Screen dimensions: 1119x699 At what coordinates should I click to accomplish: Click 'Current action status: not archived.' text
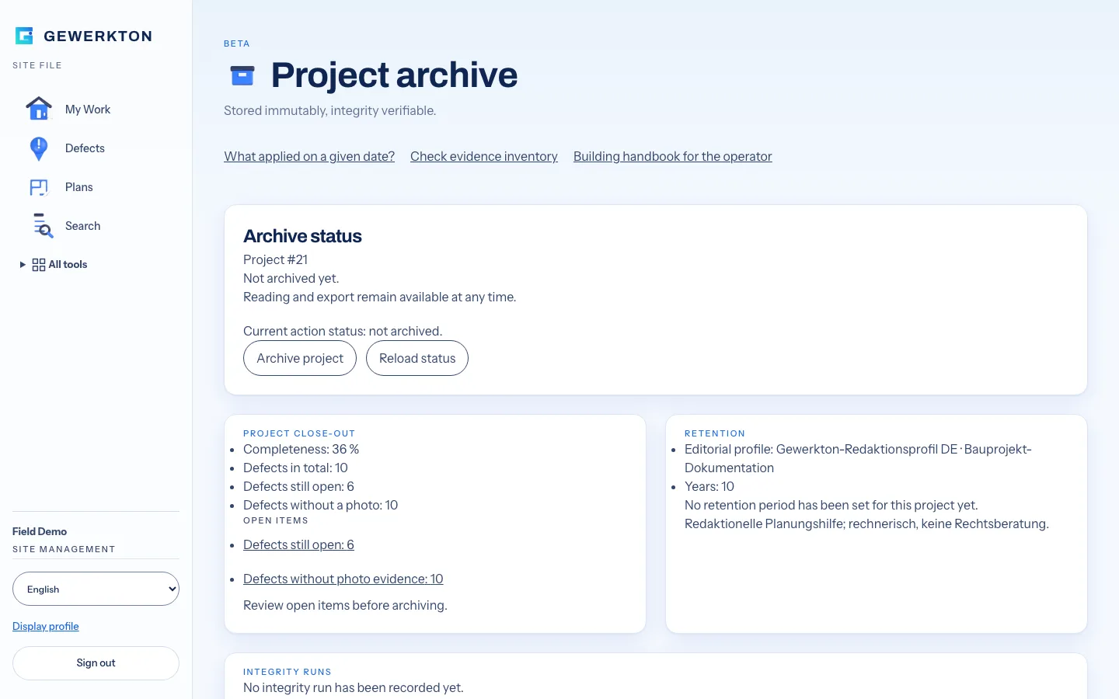pos(343,331)
